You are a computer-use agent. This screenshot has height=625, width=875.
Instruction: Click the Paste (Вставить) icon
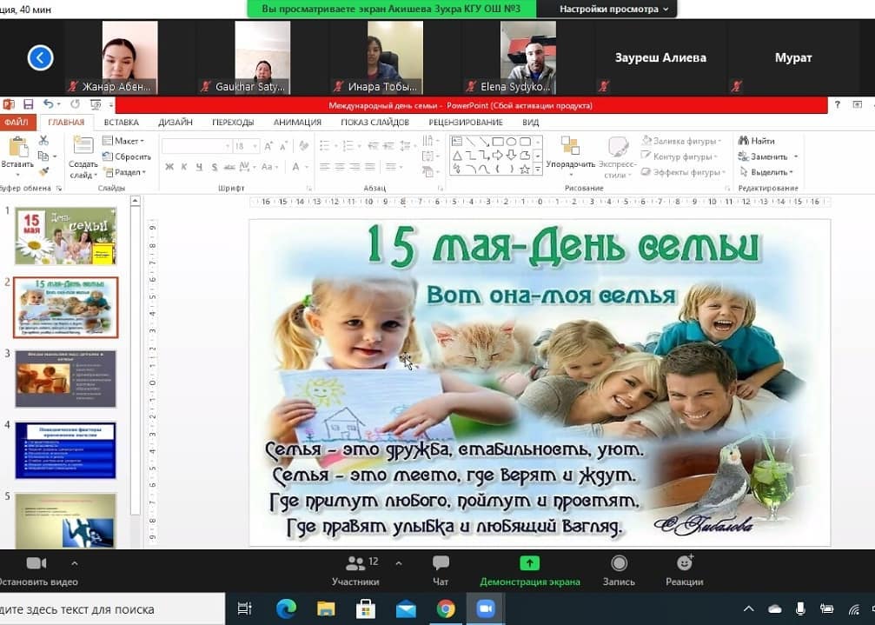tap(17, 148)
